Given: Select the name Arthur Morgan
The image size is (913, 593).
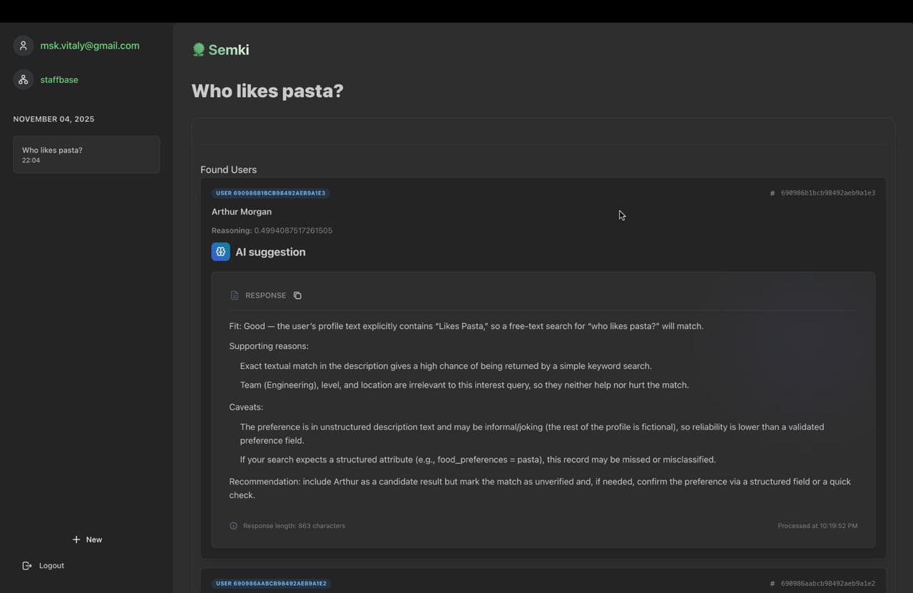Looking at the screenshot, I should (x=241, y=211).
